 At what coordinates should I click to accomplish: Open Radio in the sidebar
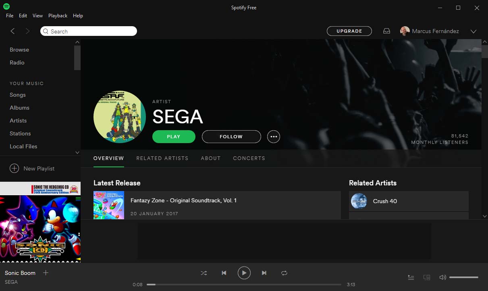(x=17, y=62)
